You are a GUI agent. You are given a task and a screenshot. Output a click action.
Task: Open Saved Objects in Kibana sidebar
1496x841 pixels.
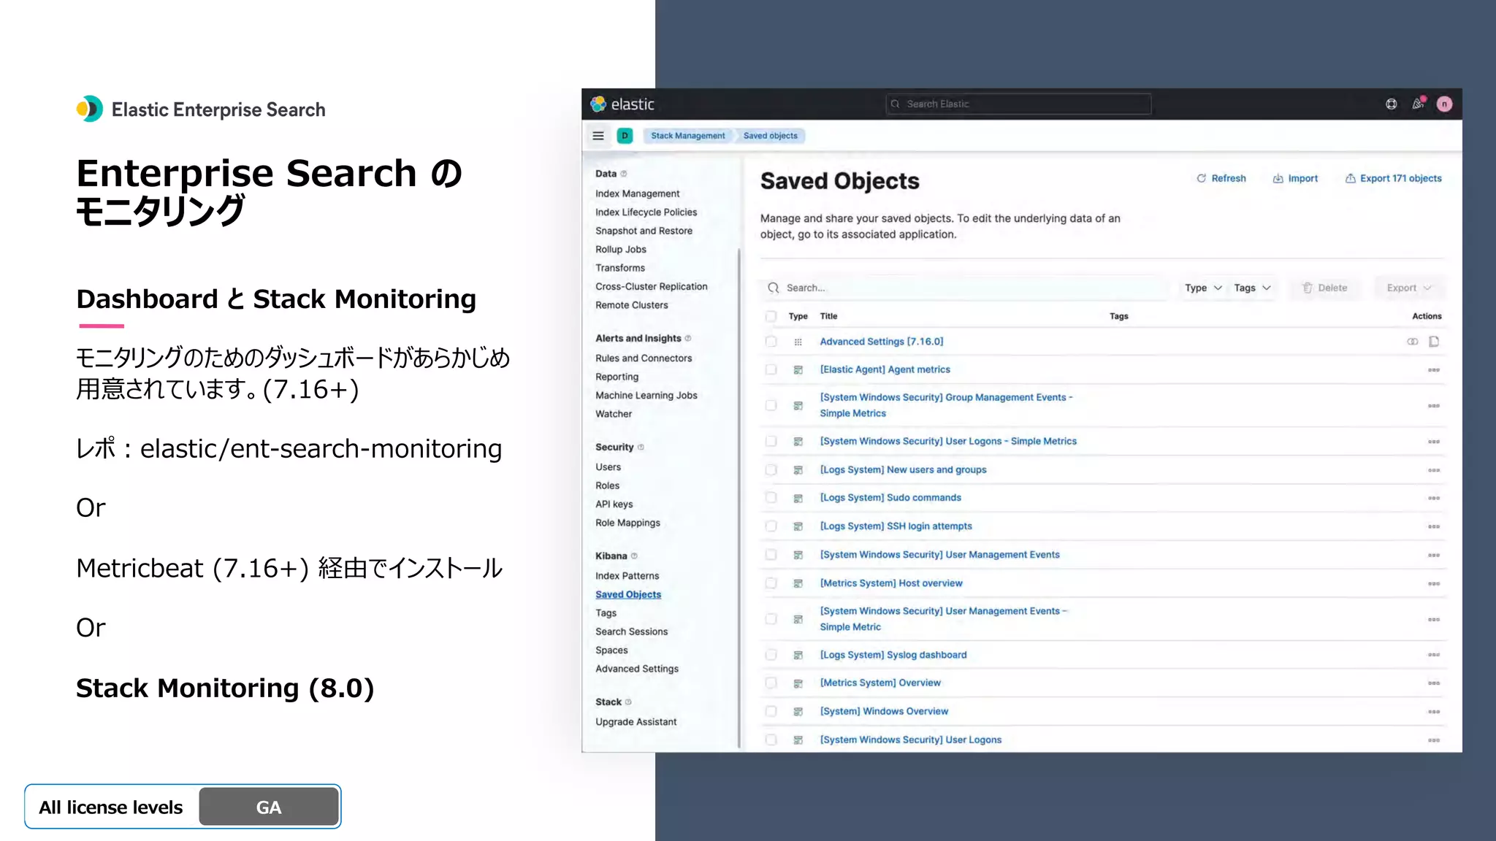click(628, 594)
